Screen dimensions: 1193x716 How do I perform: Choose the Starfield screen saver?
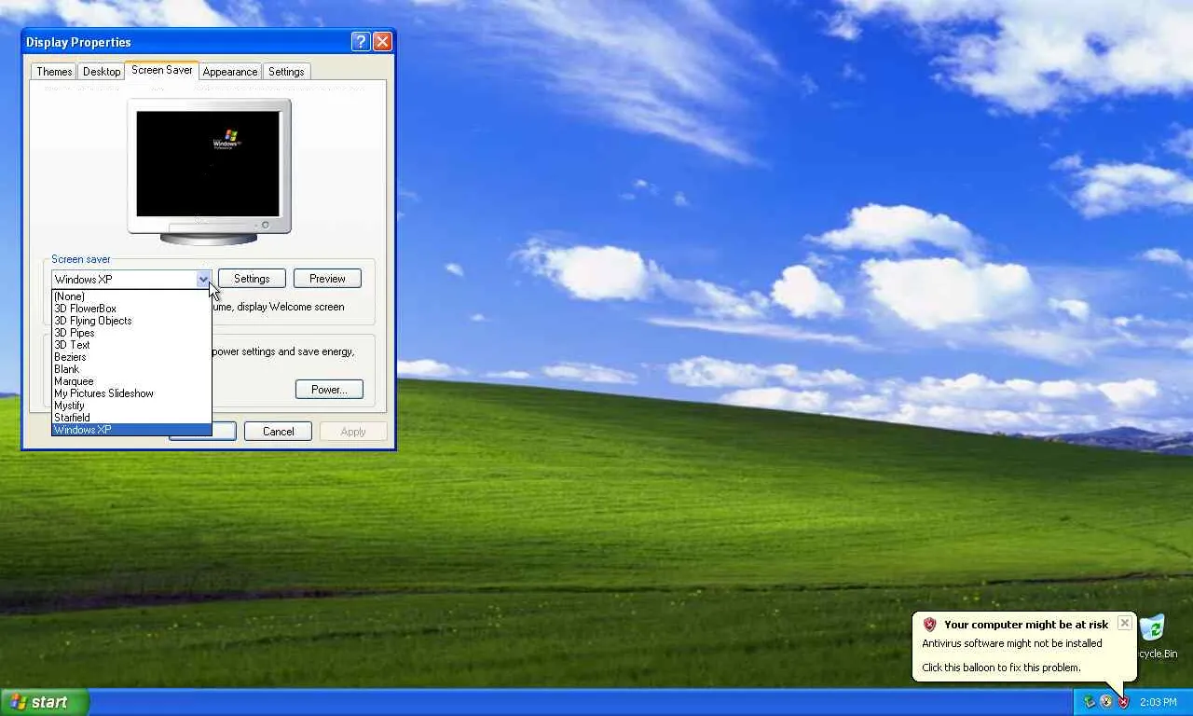click(x=131, y=418)
